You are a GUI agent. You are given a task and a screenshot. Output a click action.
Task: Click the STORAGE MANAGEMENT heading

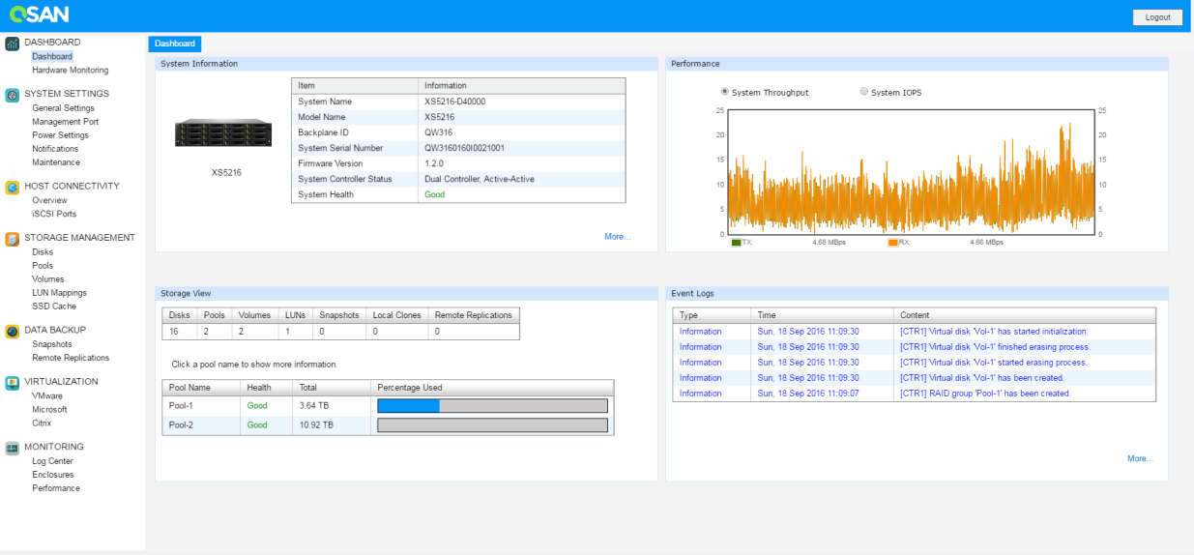(80, 238)
